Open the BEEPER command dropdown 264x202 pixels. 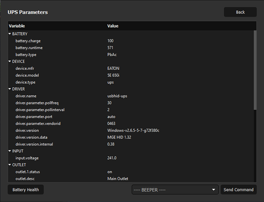[x=175, y=190]
